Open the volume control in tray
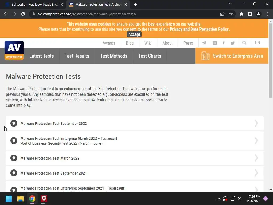Image resolution: width=273 pixels, height=205 pixels. pos(239,199)
